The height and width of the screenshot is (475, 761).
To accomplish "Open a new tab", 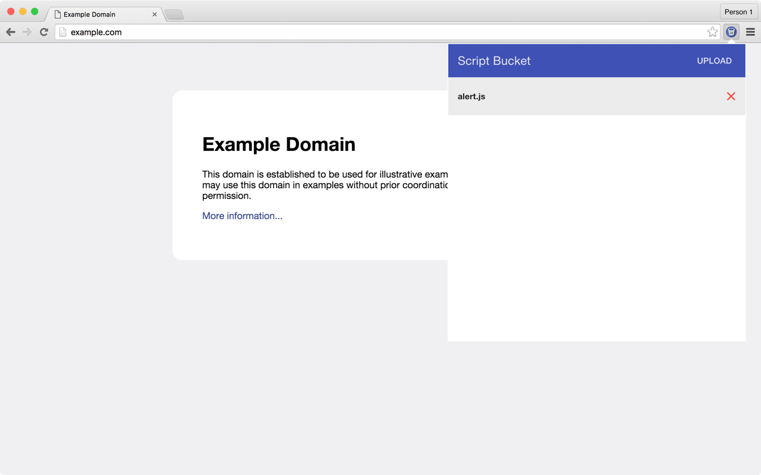I will click(x=174, y=15).
